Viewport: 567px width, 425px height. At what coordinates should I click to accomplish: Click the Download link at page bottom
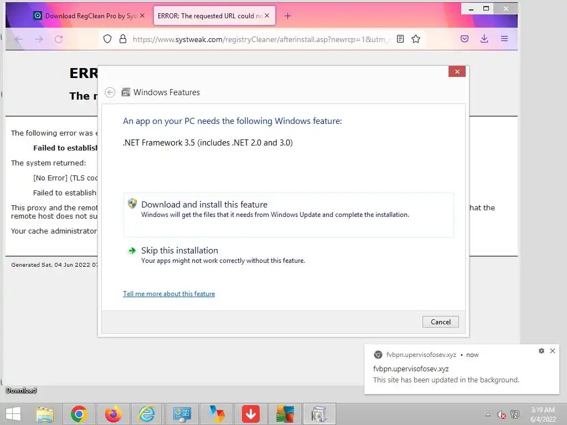[x=21, y=390]
